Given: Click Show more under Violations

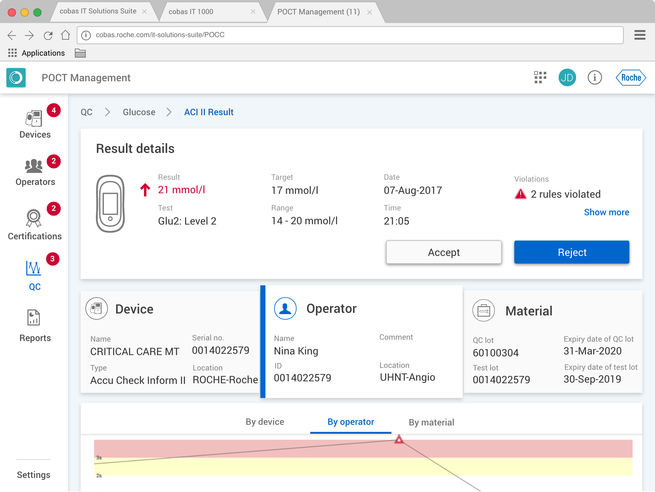Looking at the screenshot, I should 606,212.
